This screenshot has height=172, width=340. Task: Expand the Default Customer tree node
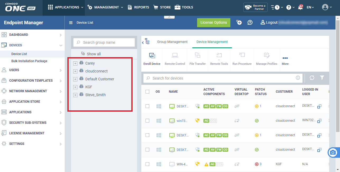tap(75, 79)
